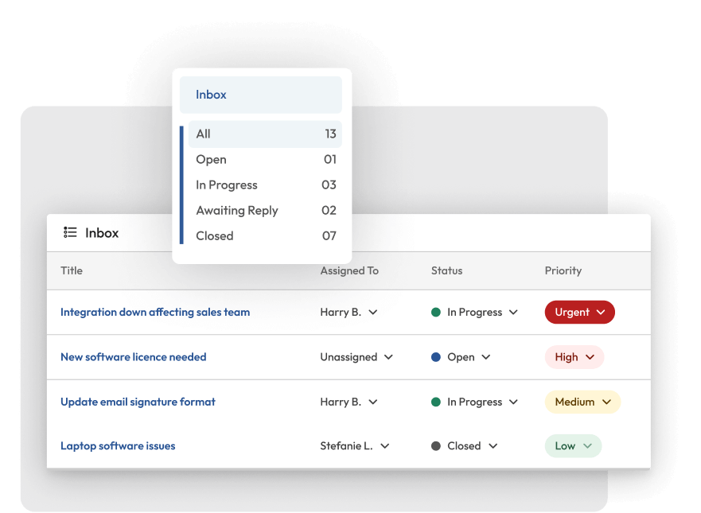Click gray Closed status dot

point(436,446)
